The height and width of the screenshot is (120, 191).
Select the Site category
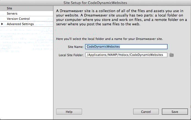26,8
